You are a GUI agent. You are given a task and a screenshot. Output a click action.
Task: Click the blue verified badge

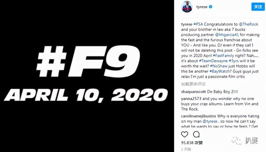click(x=211, y=7)
